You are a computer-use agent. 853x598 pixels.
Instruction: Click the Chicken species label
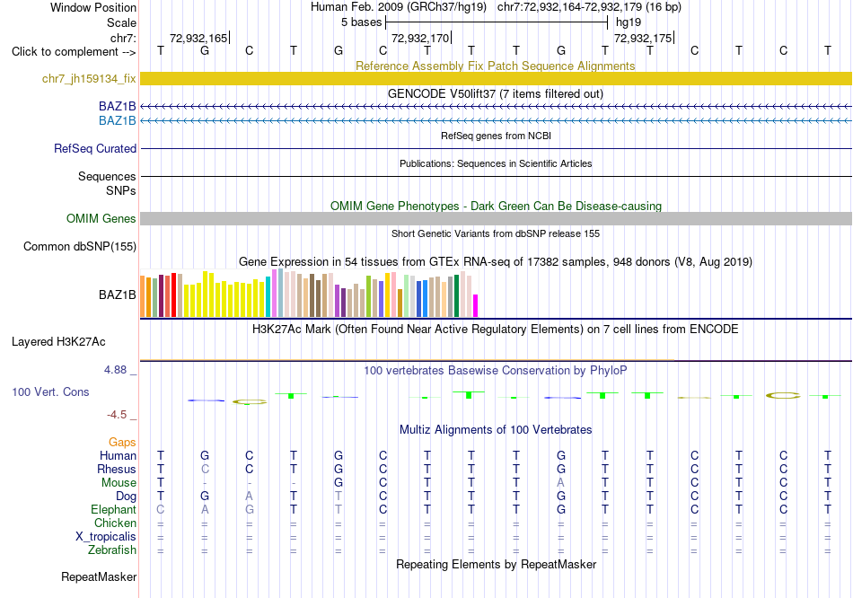(x=115, y=523)
